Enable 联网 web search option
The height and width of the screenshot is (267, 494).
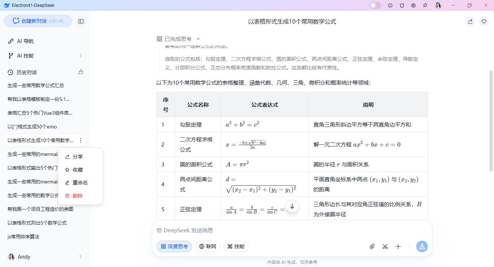(208, 246)
